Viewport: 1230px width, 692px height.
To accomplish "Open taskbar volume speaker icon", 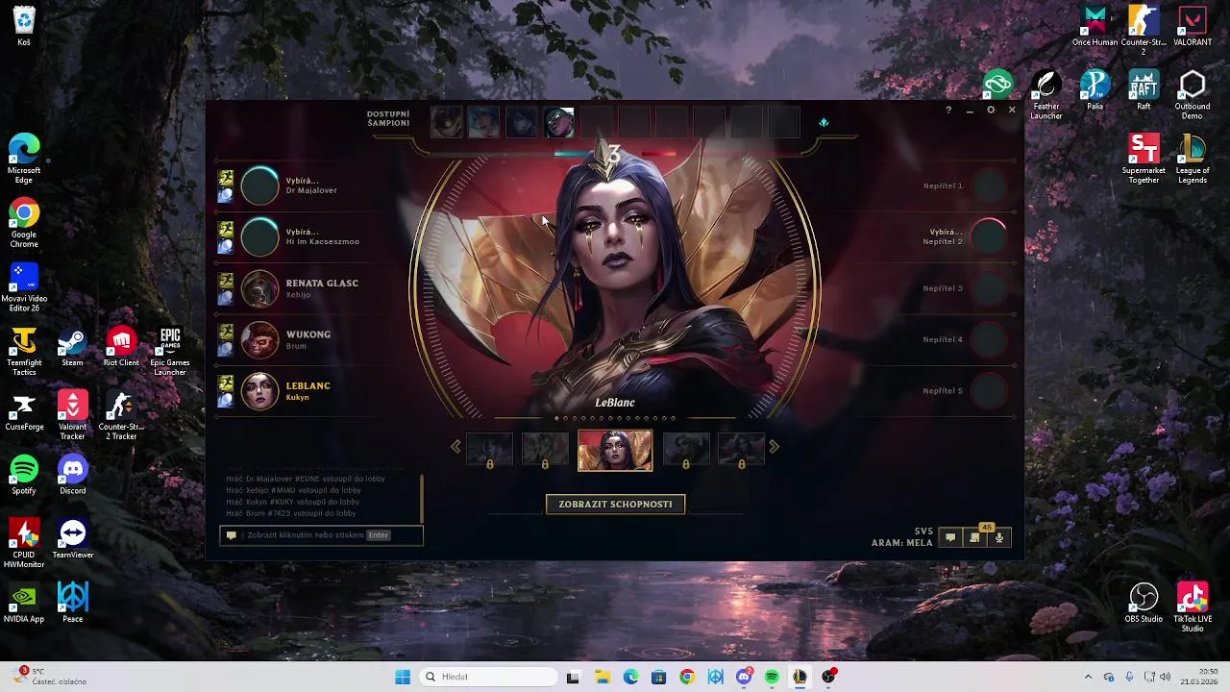I will point(1166,677).
